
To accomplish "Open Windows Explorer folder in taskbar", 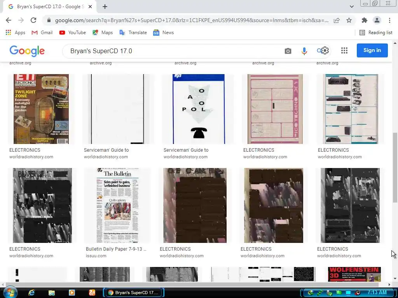I will click(x=52, y=293).
